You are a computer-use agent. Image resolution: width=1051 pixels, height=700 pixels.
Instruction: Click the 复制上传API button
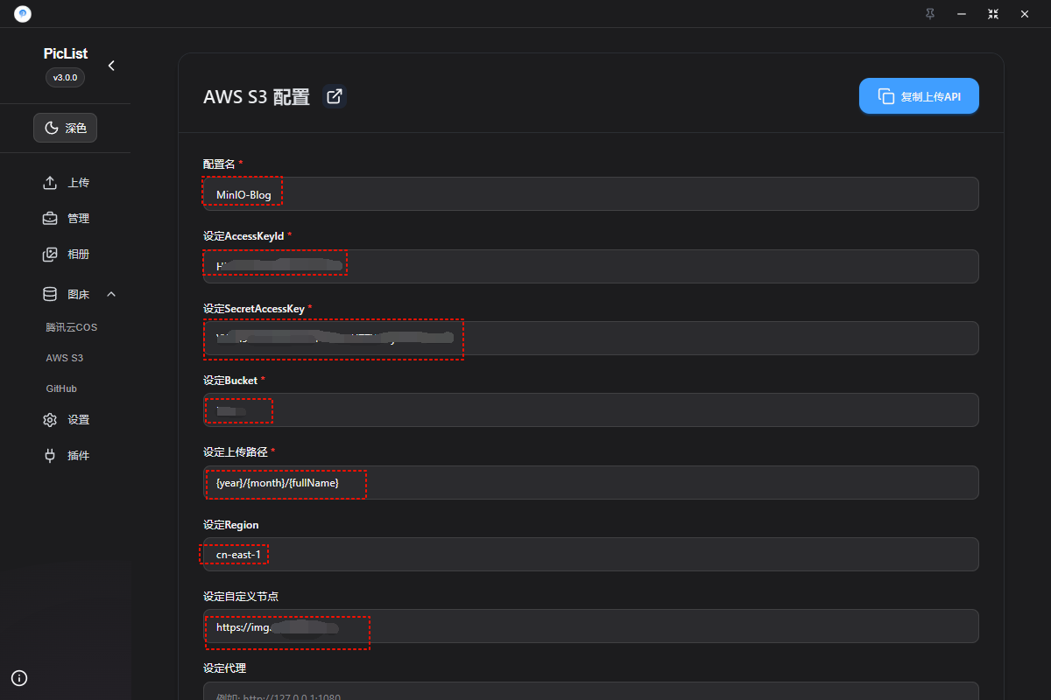point(919,96)
